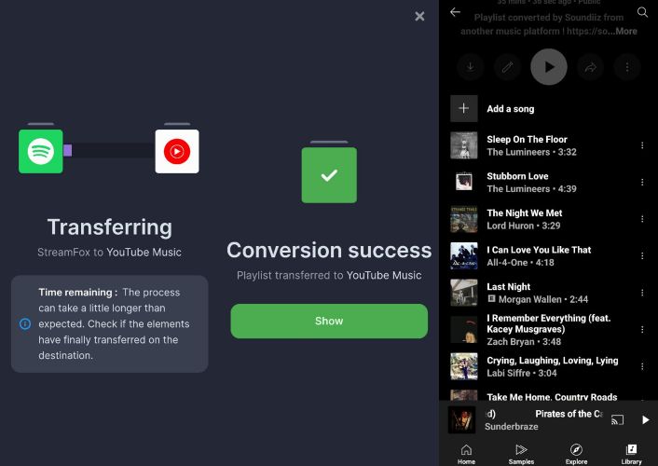Click the back arrow in playlist header
658x466 pixels.
click(x=455, y=12)
